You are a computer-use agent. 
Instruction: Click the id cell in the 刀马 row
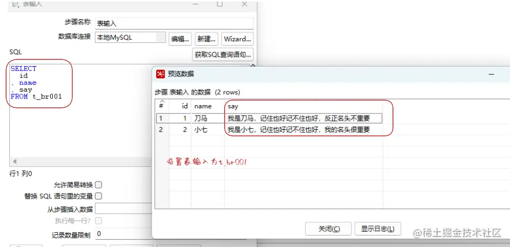[x=180, y=118]
